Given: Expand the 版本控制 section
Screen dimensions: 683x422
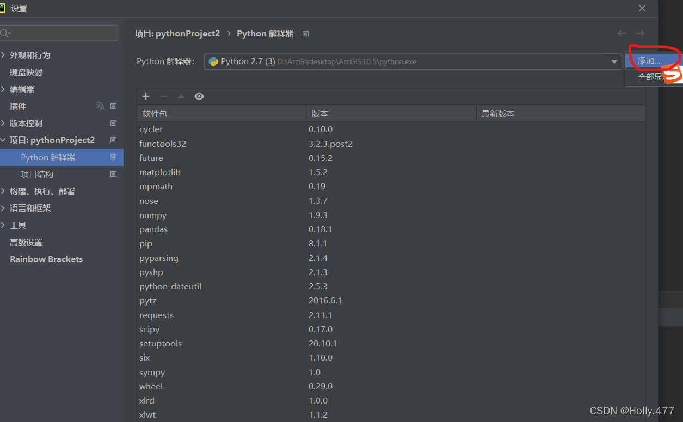Looking at the screenshot, I should (x=3, y=123).
